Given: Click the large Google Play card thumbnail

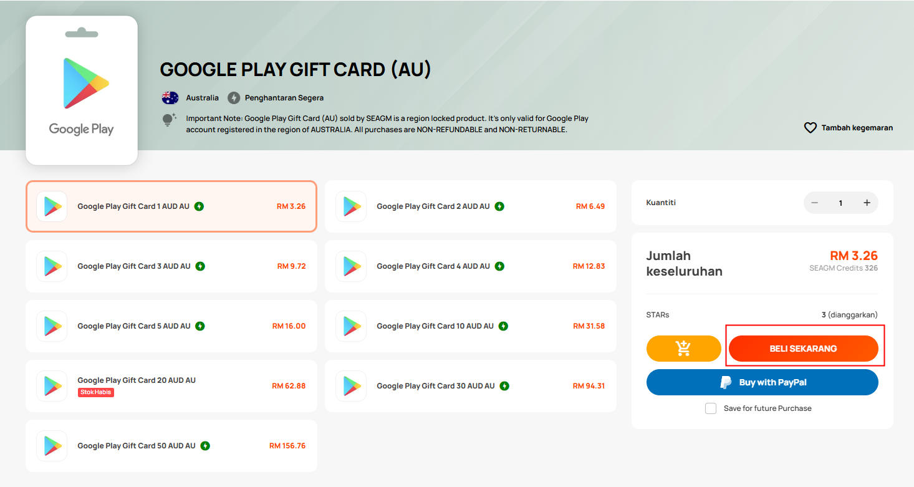Looking at the screenshot, I should pyautogui.click(x=82, y=90).
